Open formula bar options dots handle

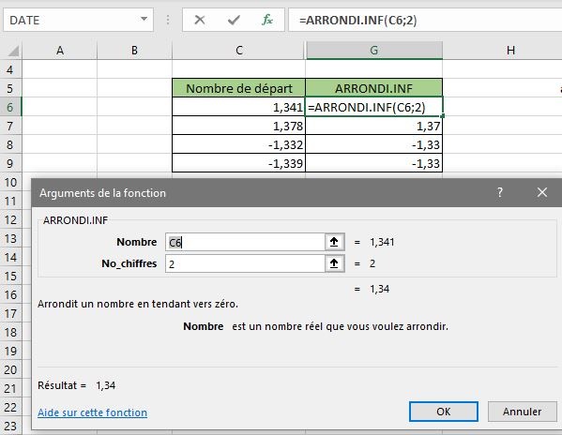168,20
